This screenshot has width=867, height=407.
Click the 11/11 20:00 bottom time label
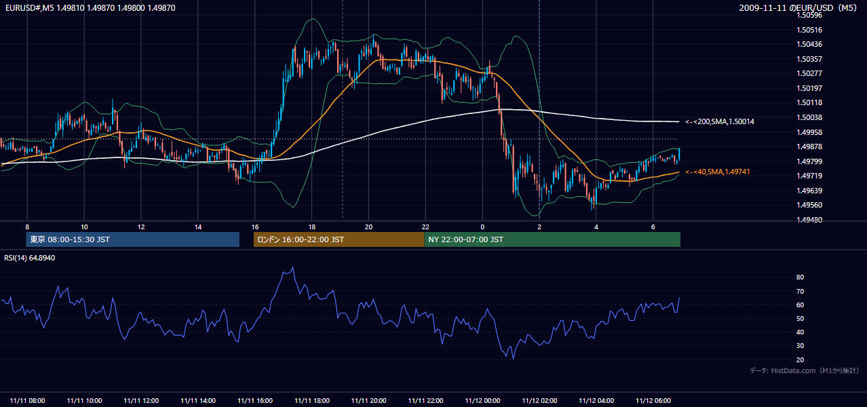(368, 400)
